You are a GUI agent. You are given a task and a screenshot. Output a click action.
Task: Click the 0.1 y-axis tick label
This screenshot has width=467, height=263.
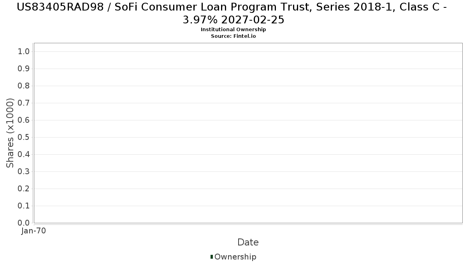24,206
